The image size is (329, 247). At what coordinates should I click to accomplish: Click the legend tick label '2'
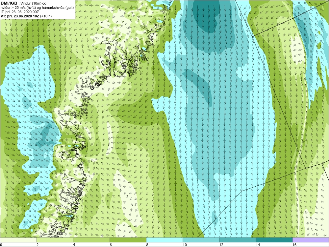pyautogui.click(x=38, y=245)
